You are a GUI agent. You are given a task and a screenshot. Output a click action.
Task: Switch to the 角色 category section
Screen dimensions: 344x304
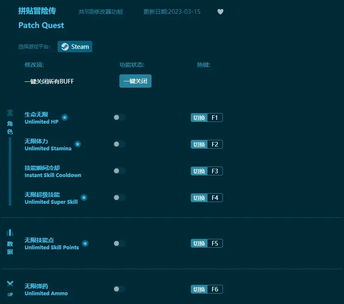10,127
